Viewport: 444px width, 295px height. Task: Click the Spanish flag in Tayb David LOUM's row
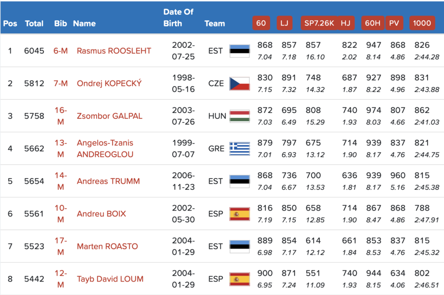tap(239, 279)
